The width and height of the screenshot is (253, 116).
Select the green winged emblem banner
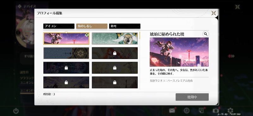point(115,38)
